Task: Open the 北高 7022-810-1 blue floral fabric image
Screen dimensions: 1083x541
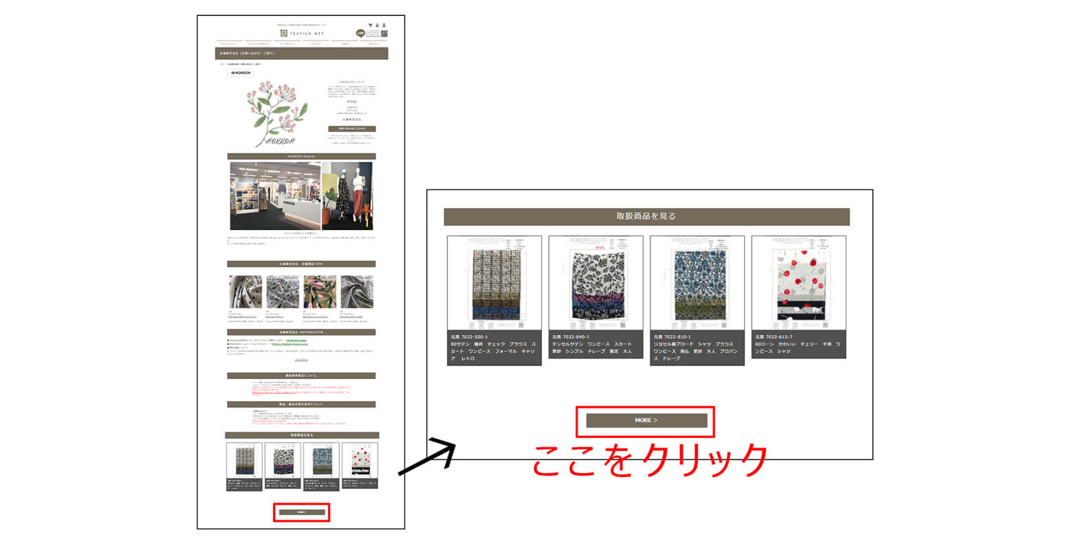Action: (697, 284)
